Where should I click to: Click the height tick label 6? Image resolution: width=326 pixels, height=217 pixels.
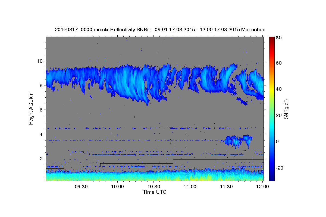pos(41,110)
